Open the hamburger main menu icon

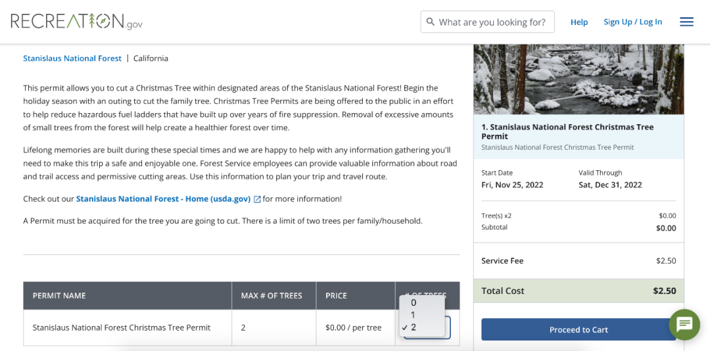click(x=686, y=22)
